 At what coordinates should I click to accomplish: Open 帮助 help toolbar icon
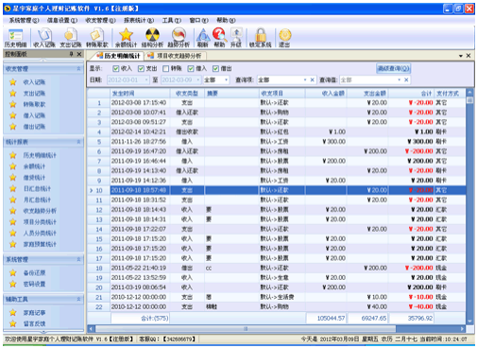pos(219,38)
